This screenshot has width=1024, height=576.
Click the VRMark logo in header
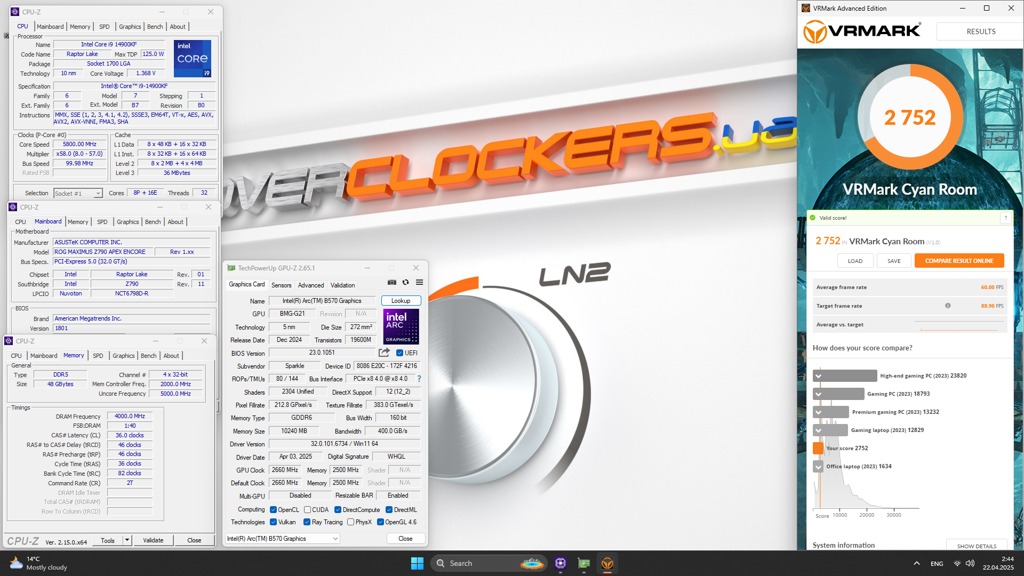[862, 31]
